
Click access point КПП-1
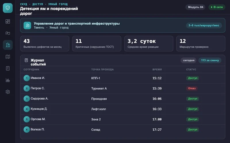coord(96,78)
